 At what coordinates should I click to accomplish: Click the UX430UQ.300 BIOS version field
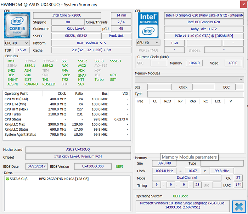click(x=93, y=166)
